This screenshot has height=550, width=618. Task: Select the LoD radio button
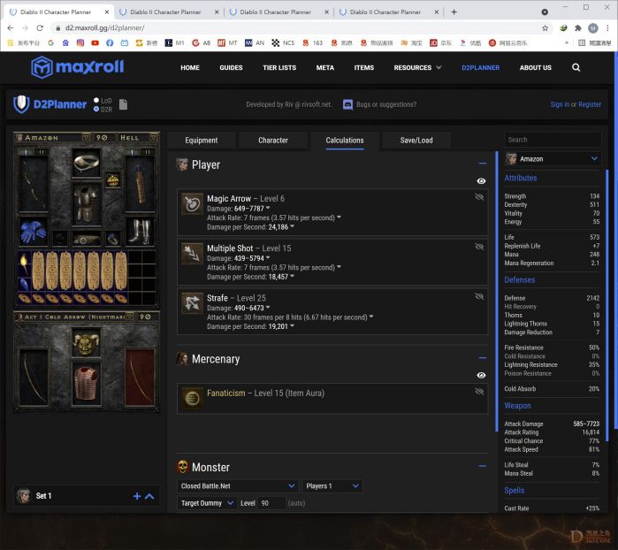tap(96, 101)
